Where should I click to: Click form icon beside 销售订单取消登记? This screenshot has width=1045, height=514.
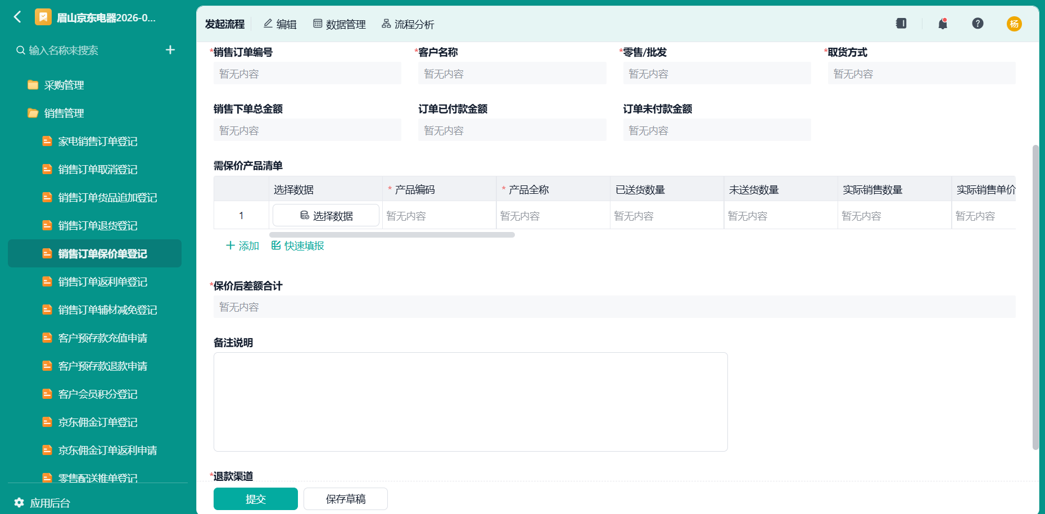click(47, 169)
